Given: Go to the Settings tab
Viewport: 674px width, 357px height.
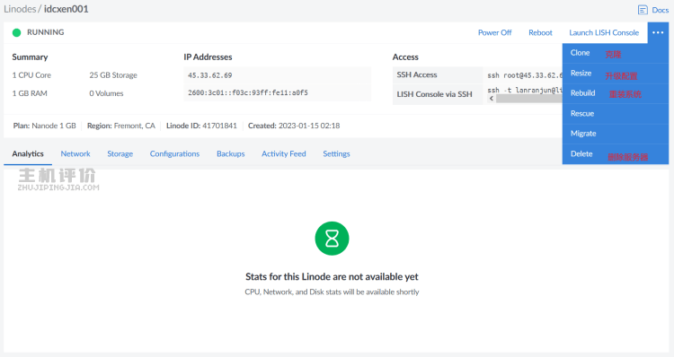Looking at the screenshot, I should tap(336, 153).
